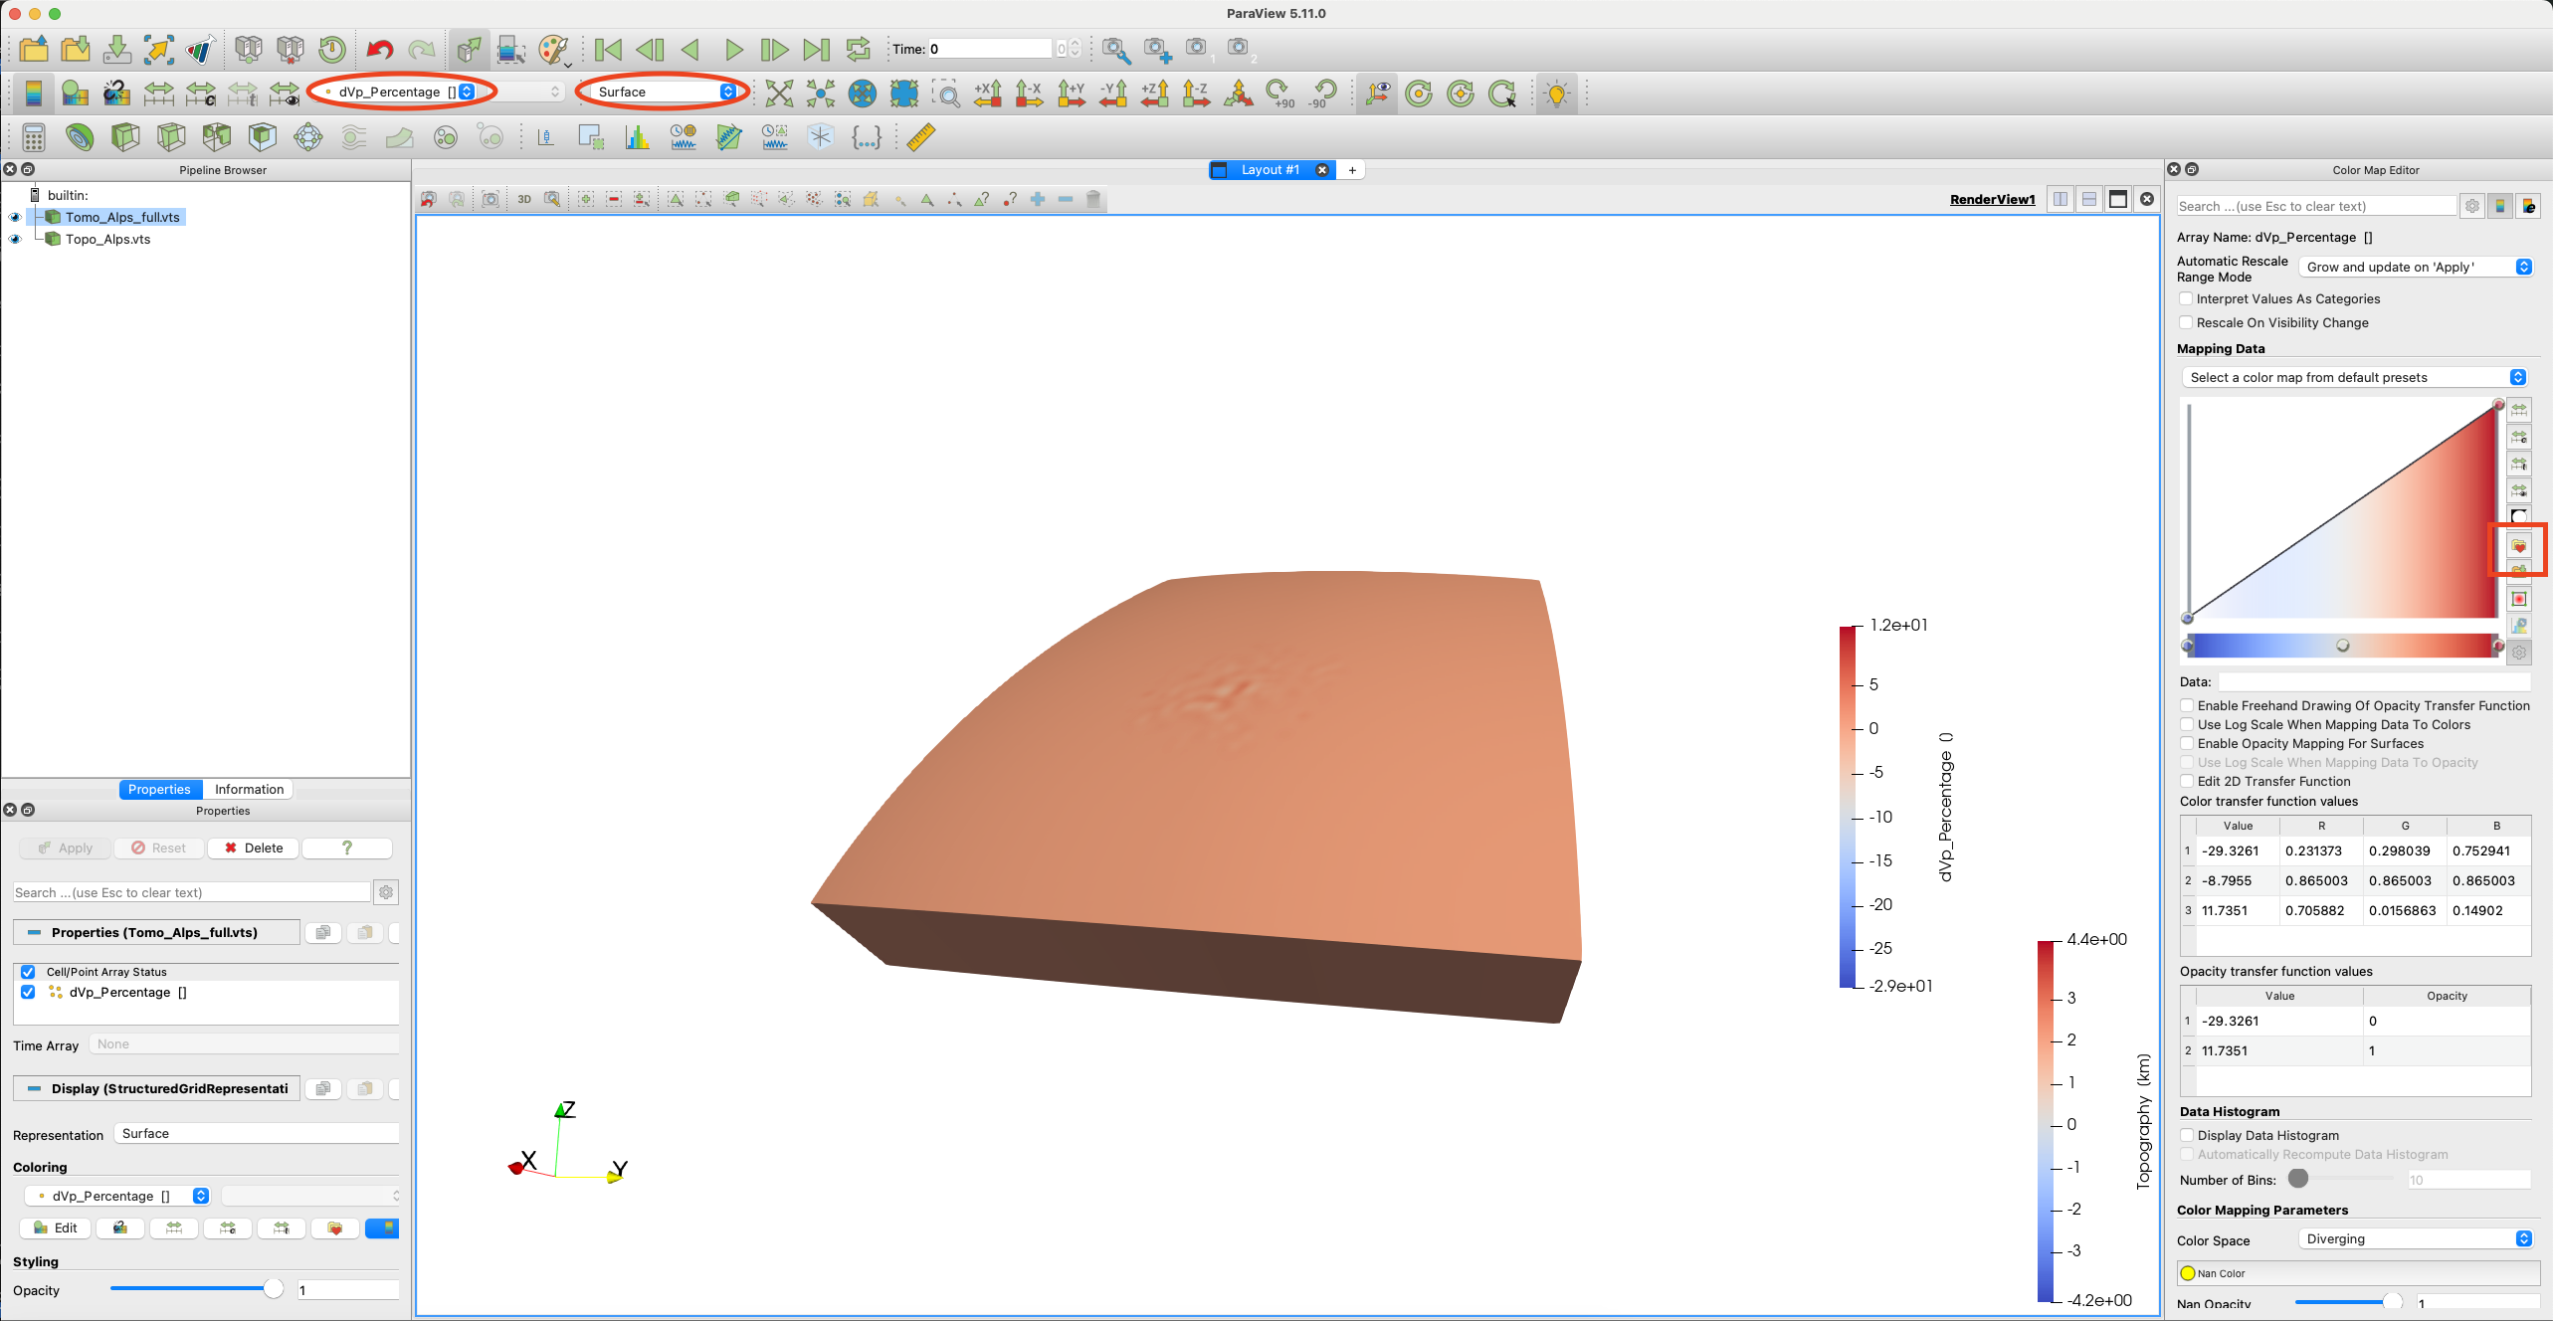The width and height of the screenshot is (2553, 1321).
Task: Toggle animation loop button
Action: point(858,49)
